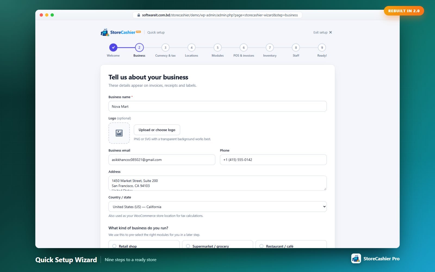Open step 8 Staff
Image resolution: width=435 pixels, height=272 pixels.
click(x=296, y=48)
